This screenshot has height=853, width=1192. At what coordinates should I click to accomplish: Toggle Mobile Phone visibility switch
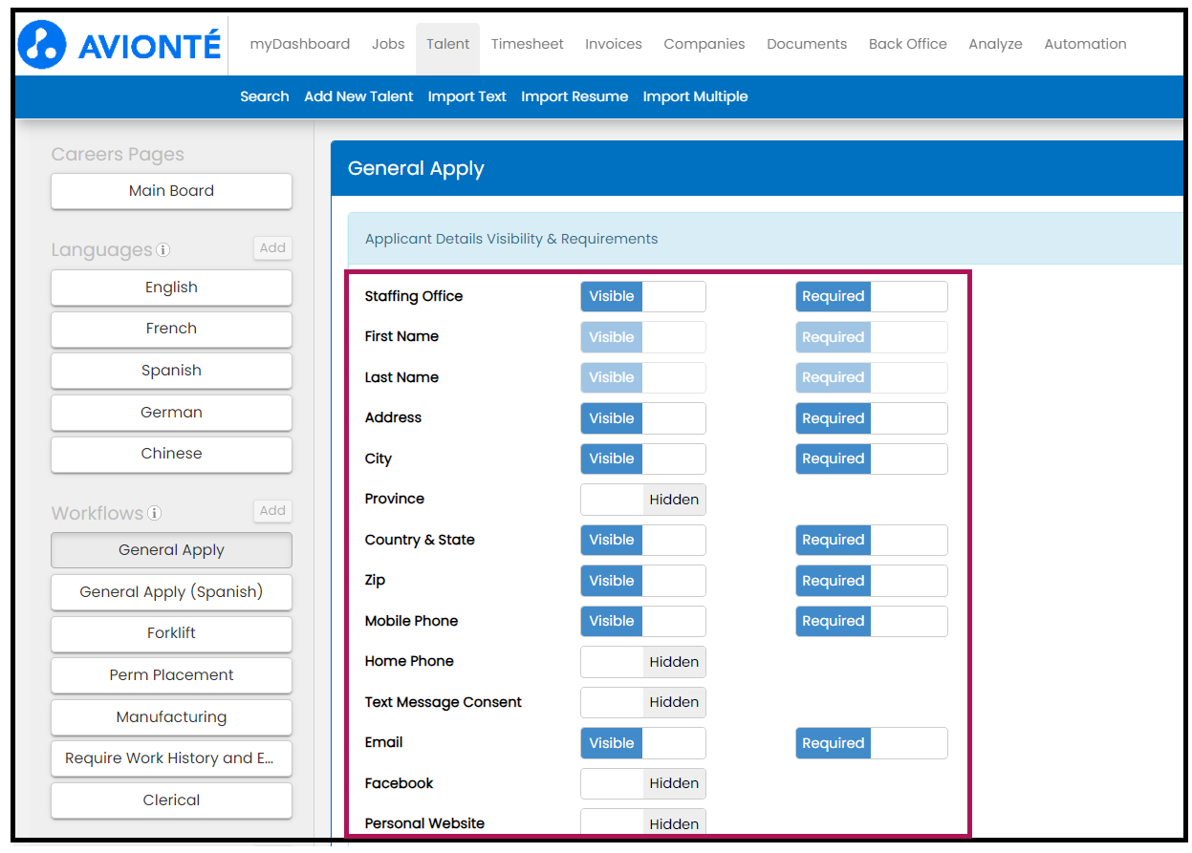tap(642, 621)
